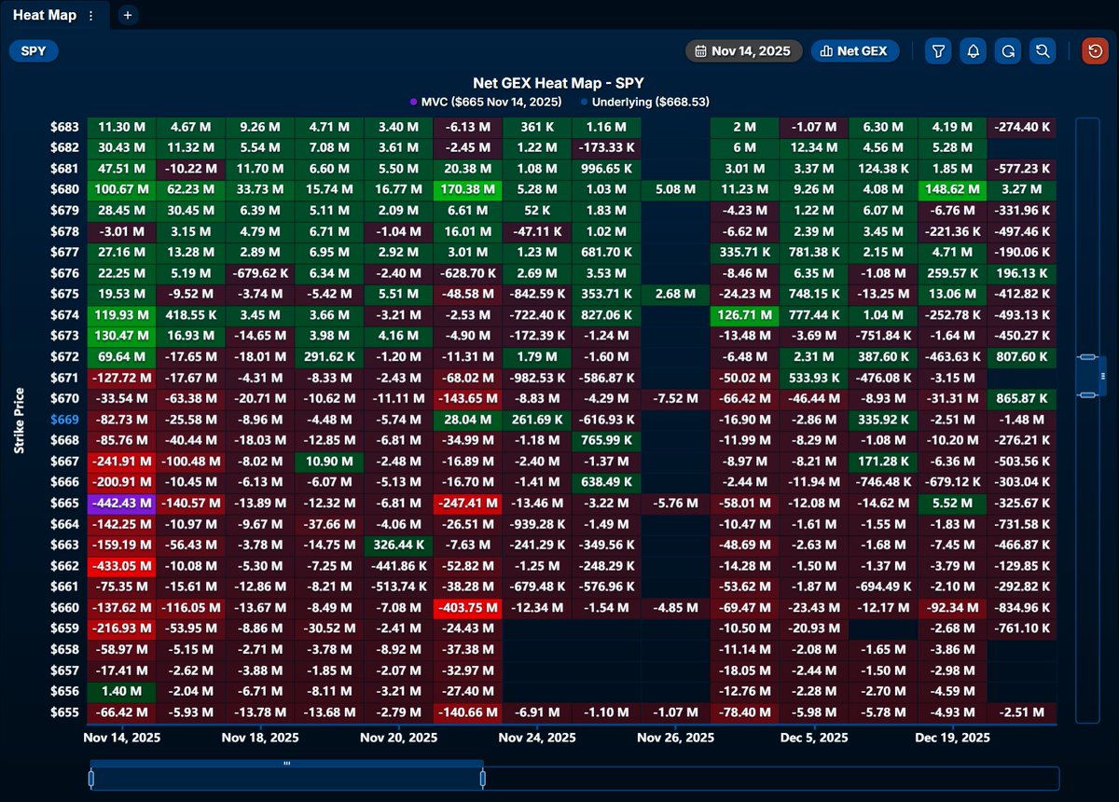Click the Nov 26 cell 5.08 M
This screenshot has width=1119, height=802.
pyautogui.click(x=674, y=190)
